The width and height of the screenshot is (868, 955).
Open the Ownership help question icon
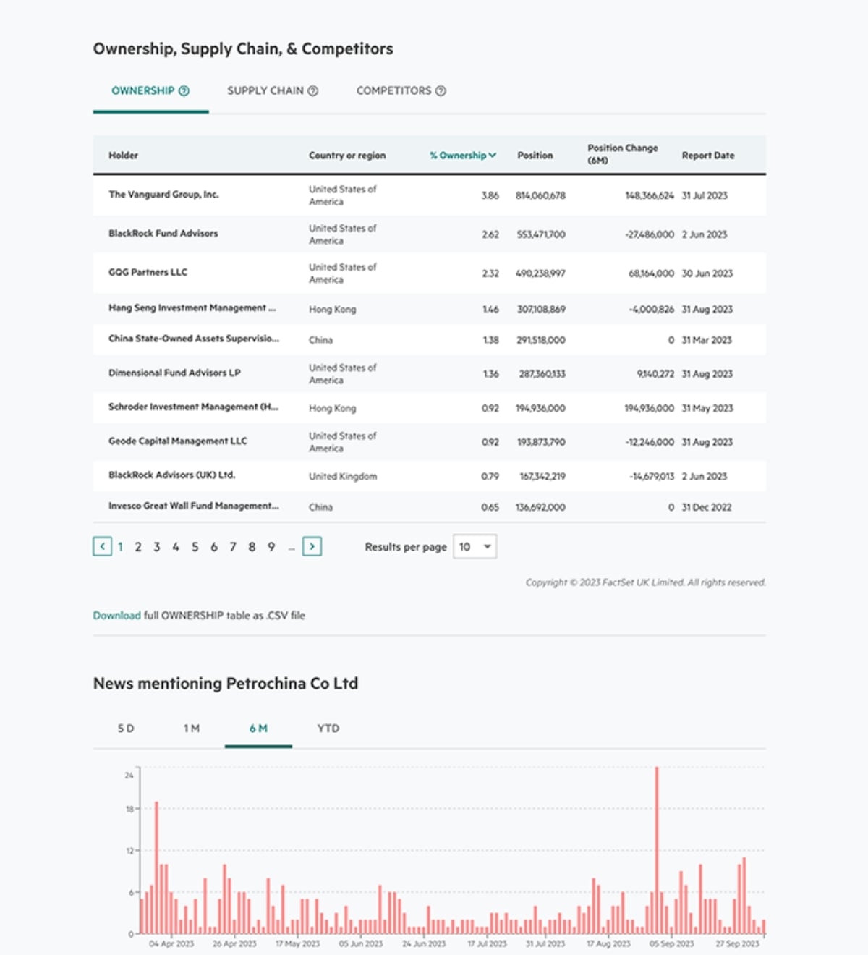pos(184,90)
